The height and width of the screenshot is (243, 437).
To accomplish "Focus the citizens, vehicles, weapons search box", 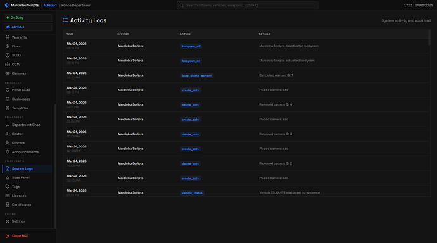I will point(248,5).
